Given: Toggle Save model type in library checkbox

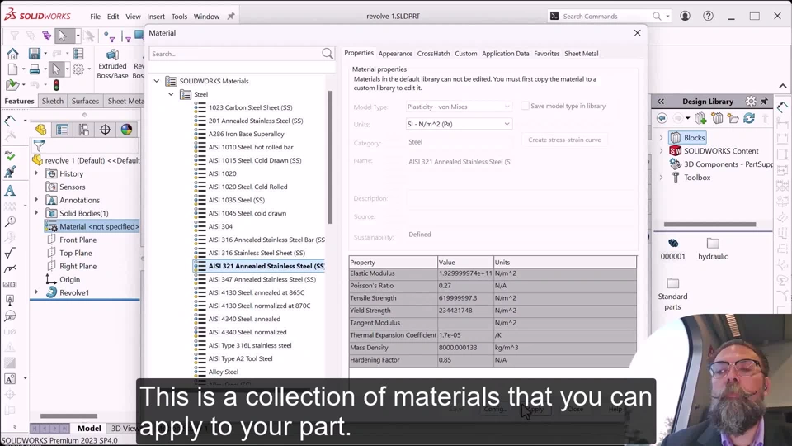Looking at the screenshot, I should click(526, 106).
